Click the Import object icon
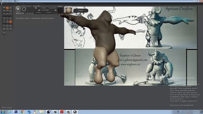The height and width of the screenshot is (114, 203). click(7, 26)
